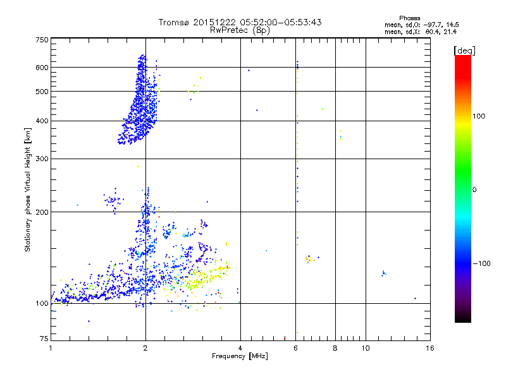Click the colorbar tick label '0'
The height and width of the screenshot is (379, 506).
coord(474,190)
